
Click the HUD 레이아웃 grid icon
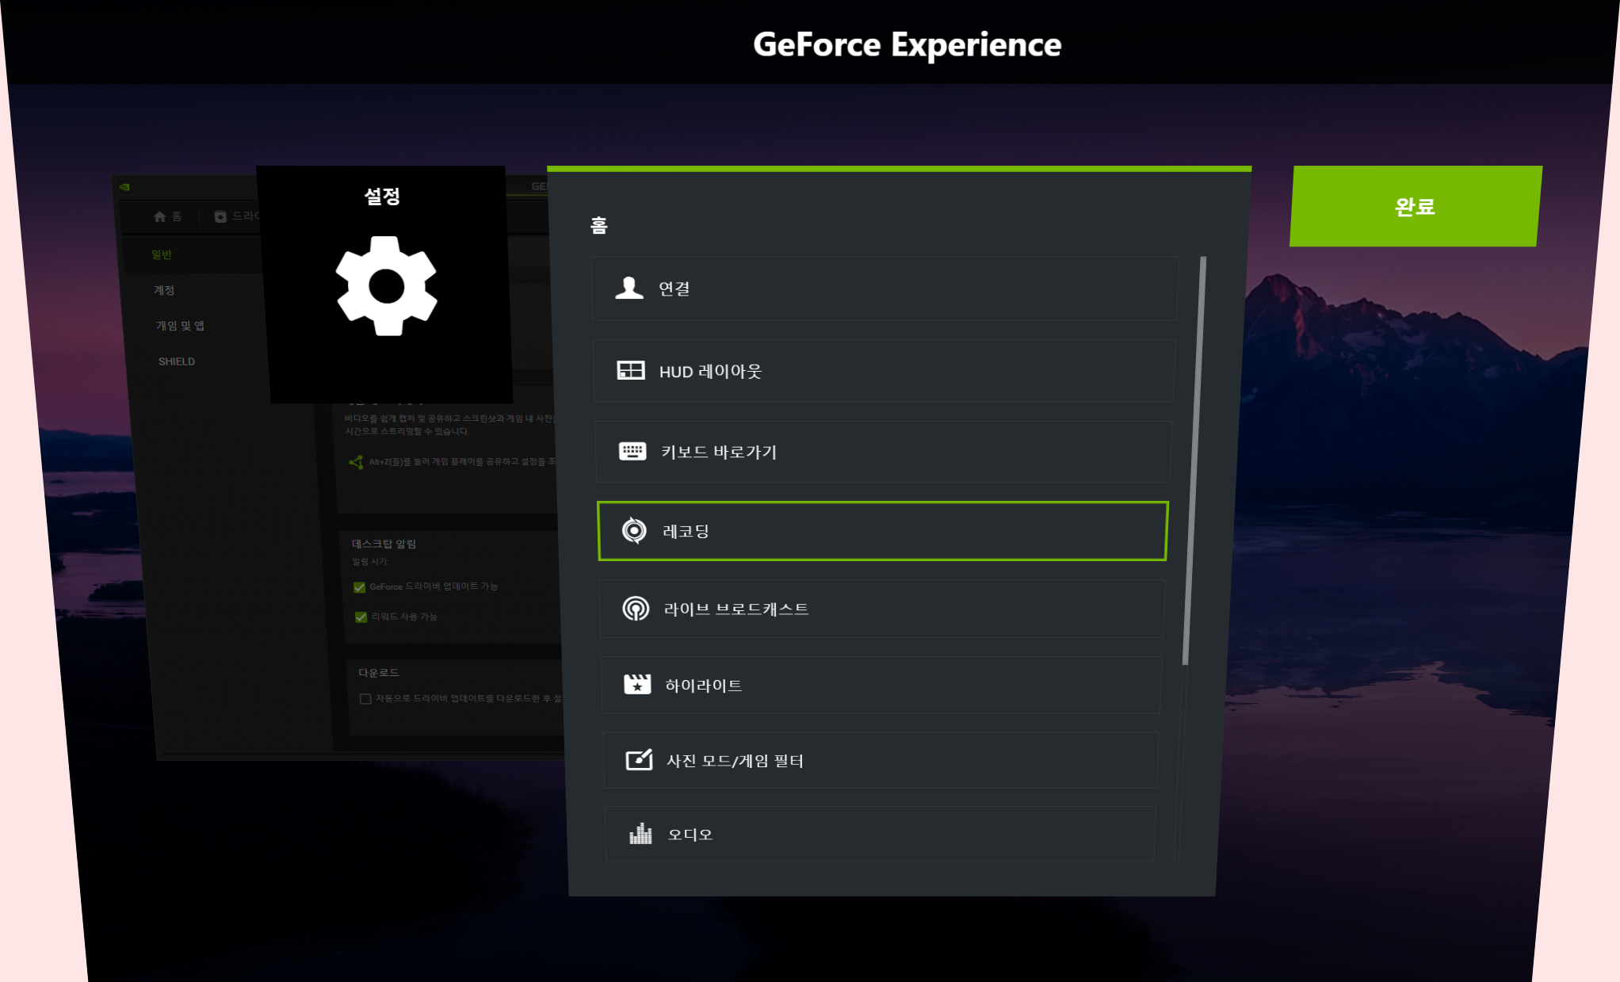(x=631, y=370)
